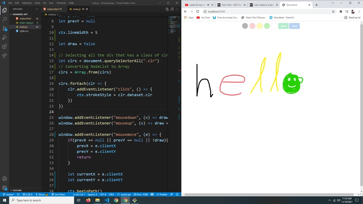
Task: Click the feedback icon in status bar
Action: [172, 194]
